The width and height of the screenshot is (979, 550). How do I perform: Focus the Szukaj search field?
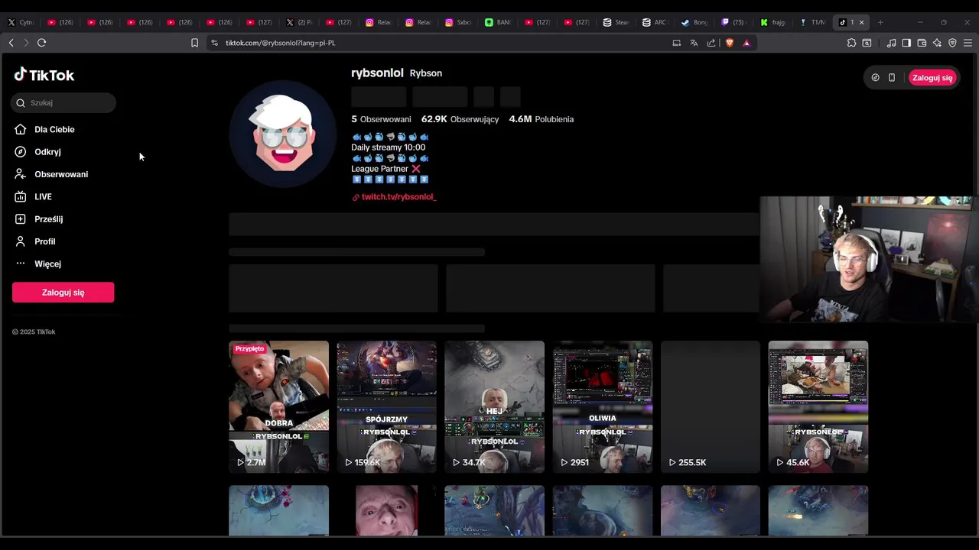tap(63, 102)
